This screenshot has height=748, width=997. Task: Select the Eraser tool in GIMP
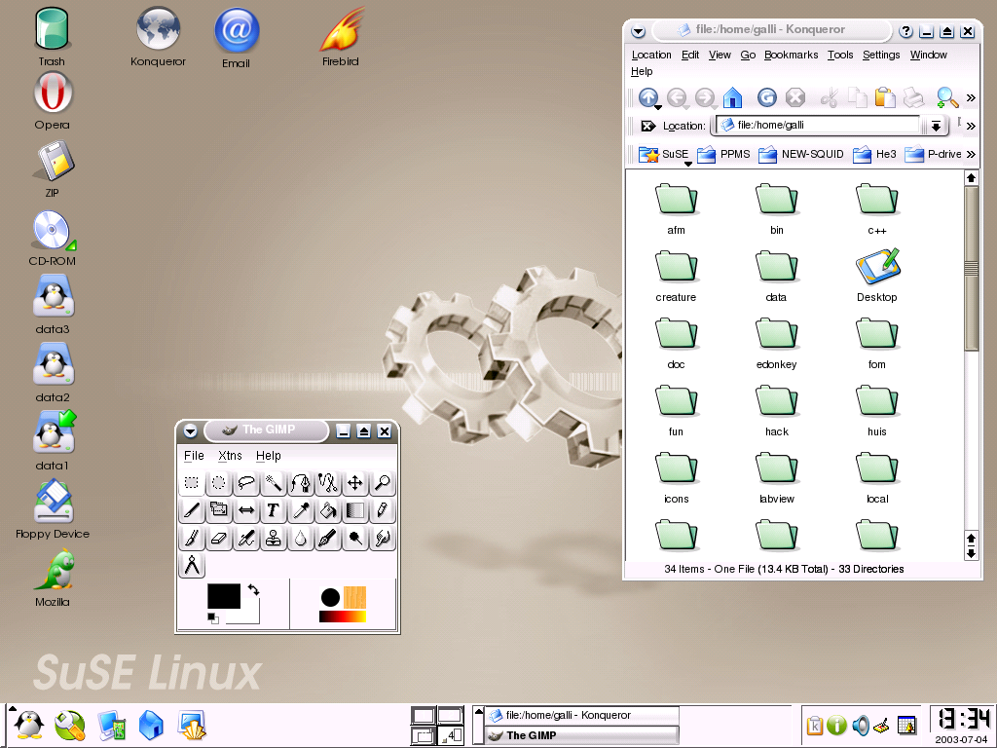[x=219, y=538]
